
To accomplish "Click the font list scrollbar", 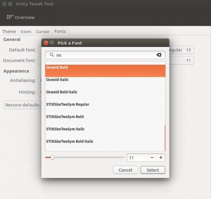I will pyautogui.click(x=165, y=138).
